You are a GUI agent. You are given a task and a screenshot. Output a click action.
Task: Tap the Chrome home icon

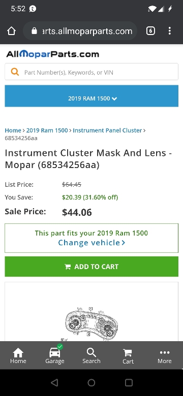11,31
